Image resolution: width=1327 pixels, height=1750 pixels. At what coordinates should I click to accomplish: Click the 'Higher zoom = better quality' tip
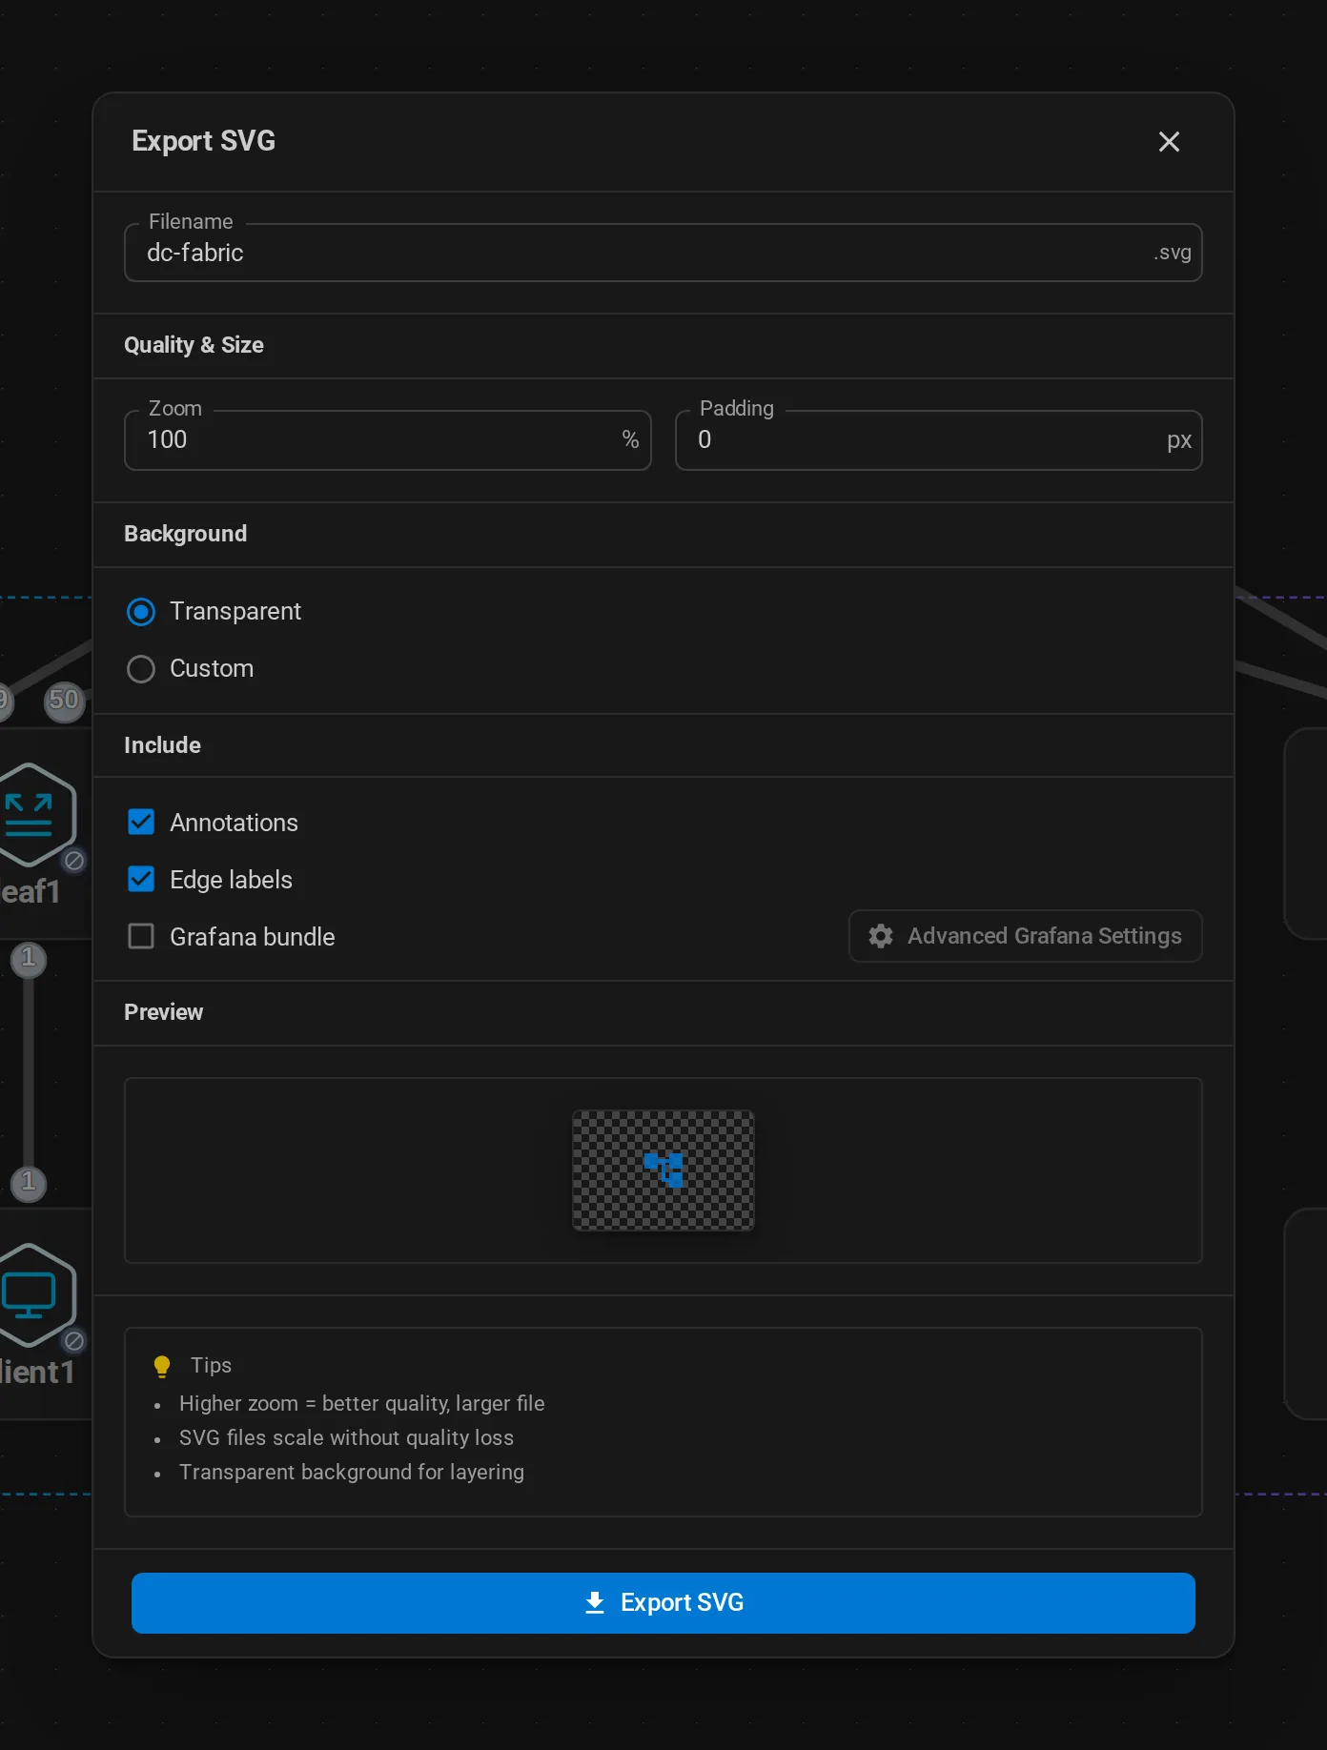tap(362, 1403)
